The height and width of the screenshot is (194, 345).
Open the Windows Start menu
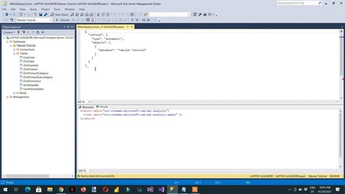pos(5,190)
